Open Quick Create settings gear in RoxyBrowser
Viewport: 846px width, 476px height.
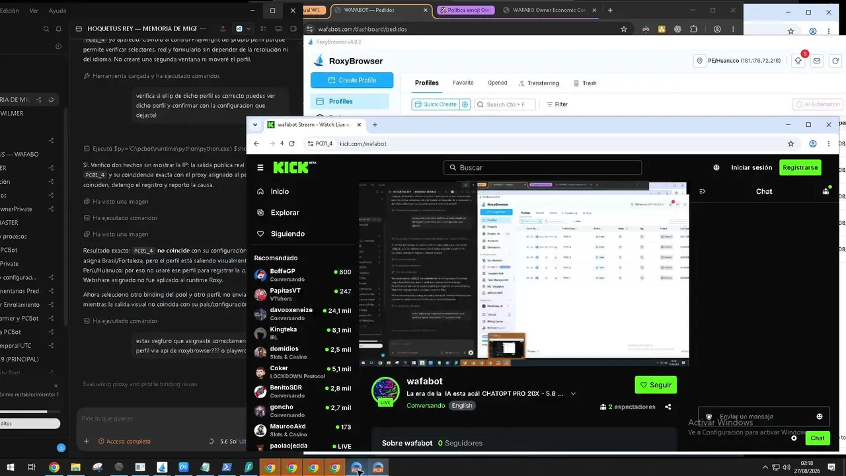(x=465, y=104)
